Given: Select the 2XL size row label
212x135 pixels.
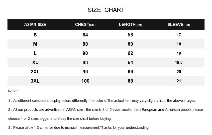Looking at the screenshot, I should click(x=35, y=72).
